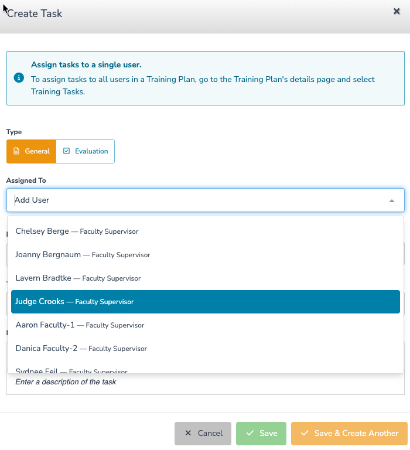Cancel the task creation

pos(203,434)
